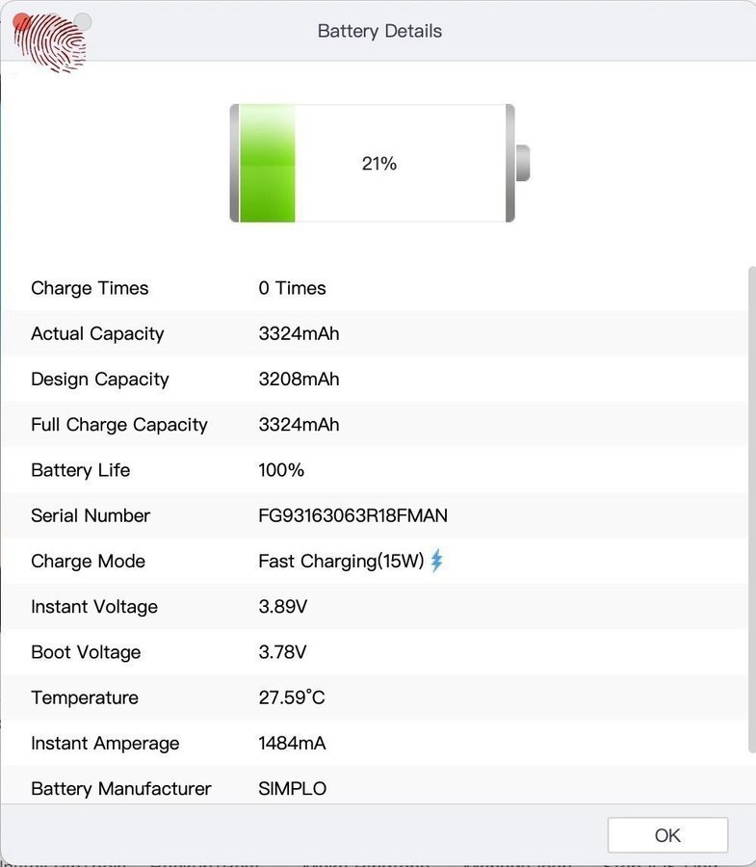This screenshot has width=756, height=867.
Task: Click the Battery Details window title
Action: [x=379, y=31]
